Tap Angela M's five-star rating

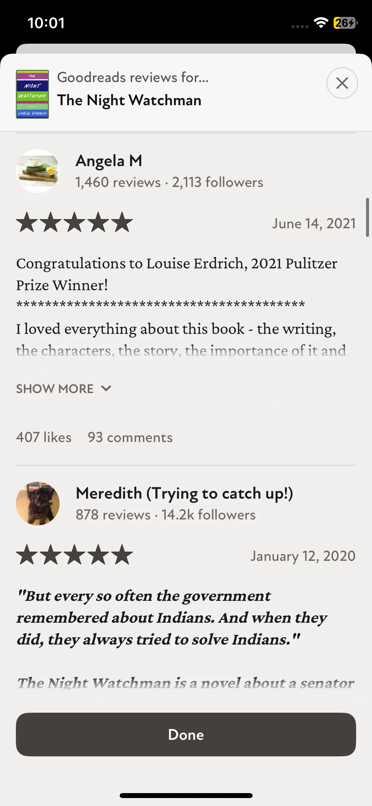pos(74,222)
